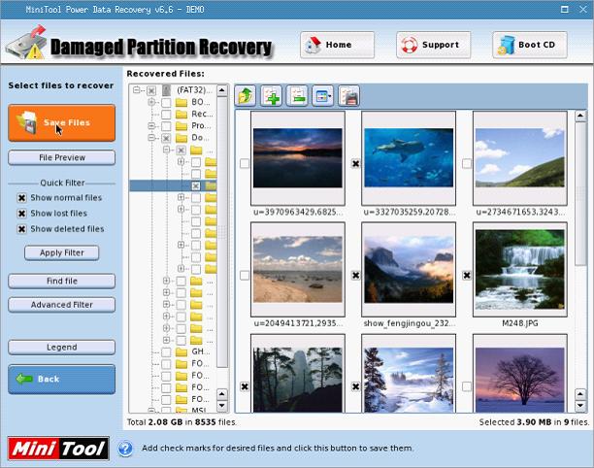Check the (FAT32) partition checkbox
Screen dimensions: 594x468
click(x=151, y=90)
